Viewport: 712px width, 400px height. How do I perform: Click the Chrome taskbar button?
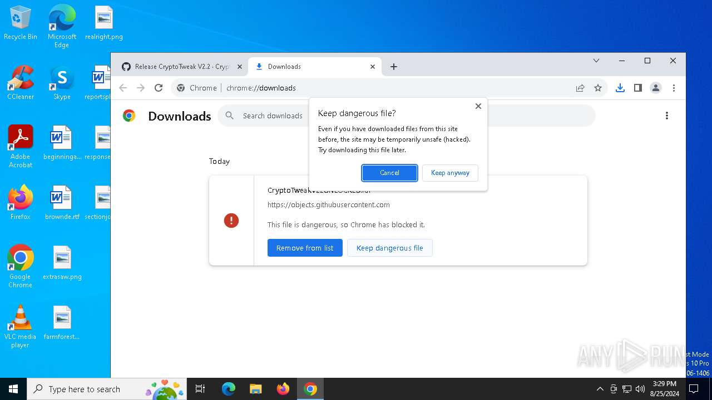[310, 389]
